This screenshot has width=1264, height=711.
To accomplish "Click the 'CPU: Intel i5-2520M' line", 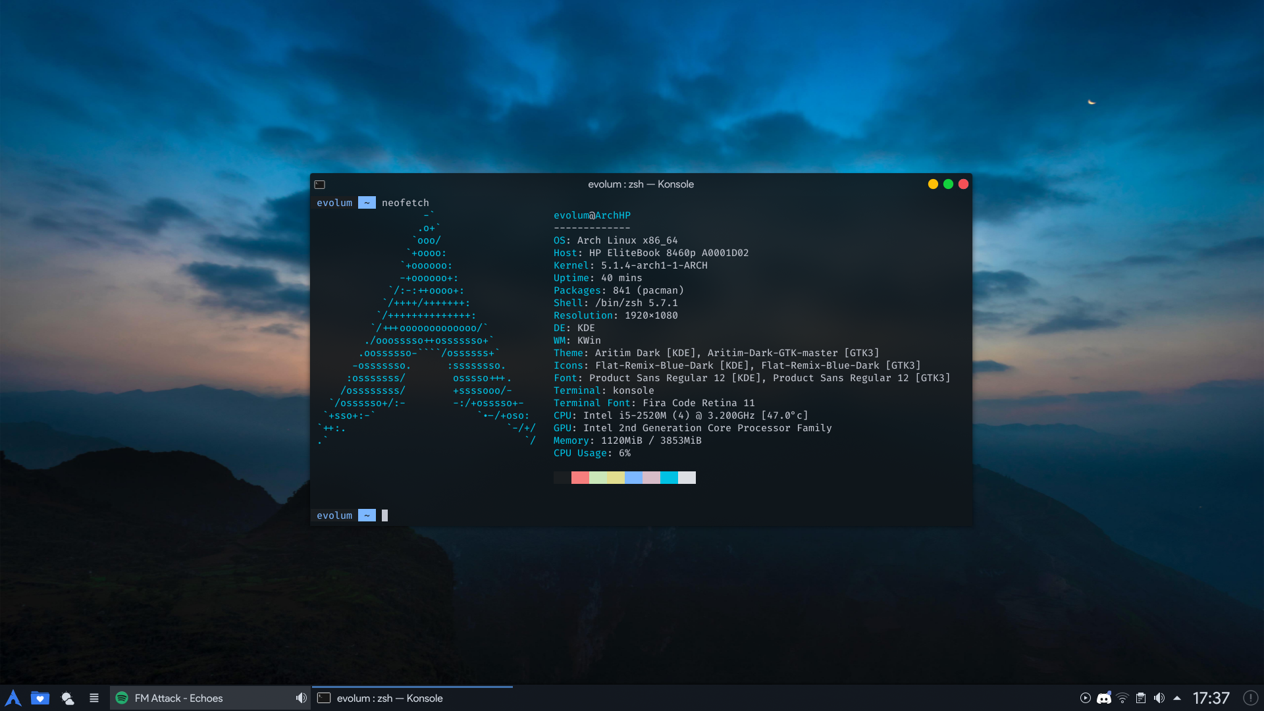I will pos(681,415).
